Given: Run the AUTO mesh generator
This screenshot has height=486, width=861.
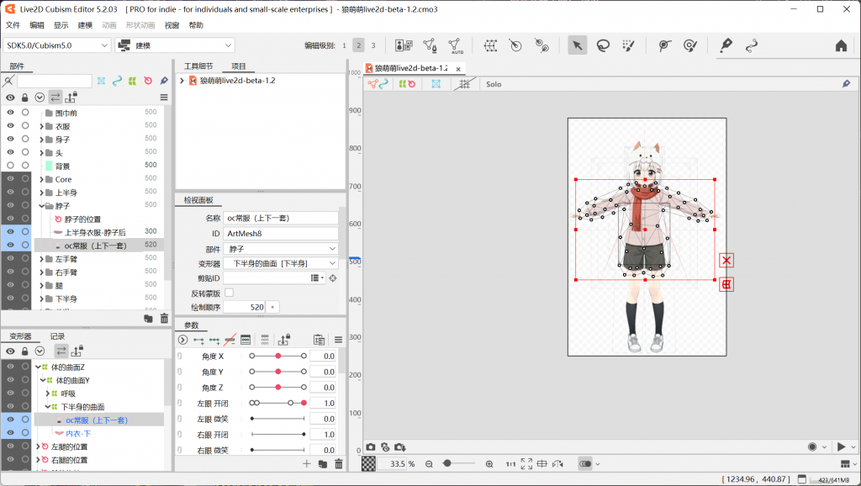Looking at the screenshot, I should coord(455,45).
